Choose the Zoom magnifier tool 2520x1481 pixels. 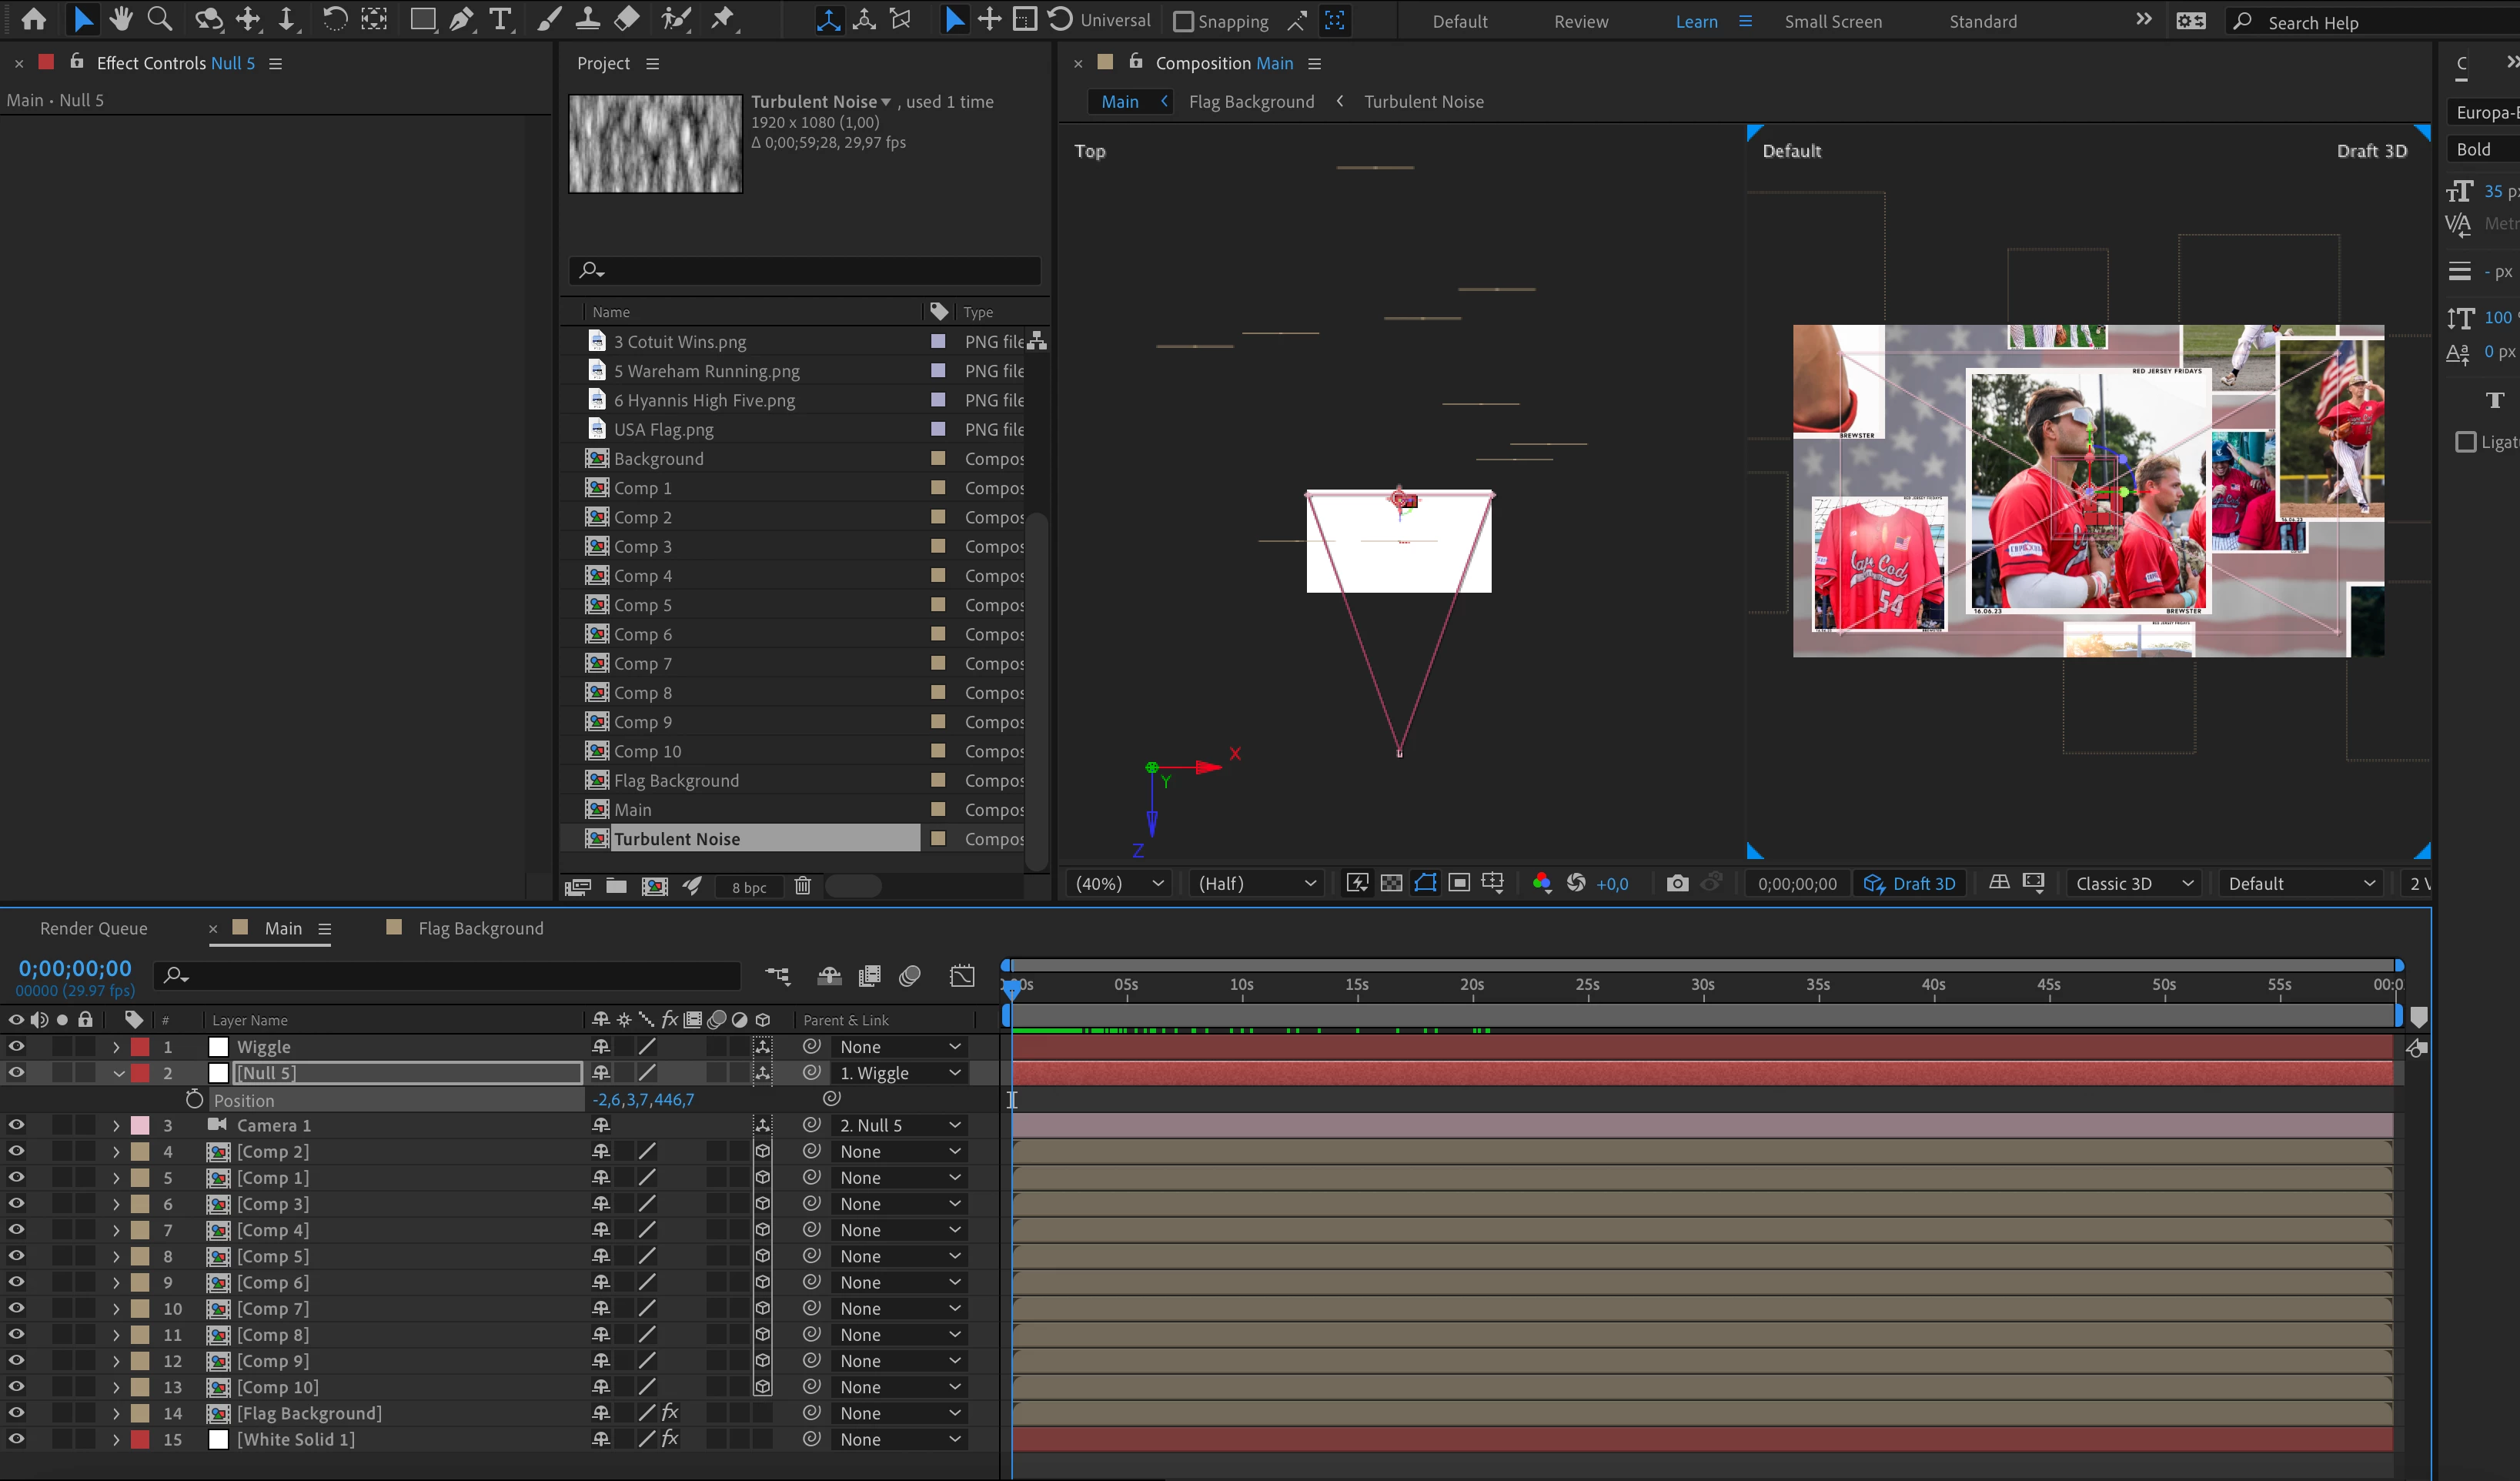click(159, 19)
